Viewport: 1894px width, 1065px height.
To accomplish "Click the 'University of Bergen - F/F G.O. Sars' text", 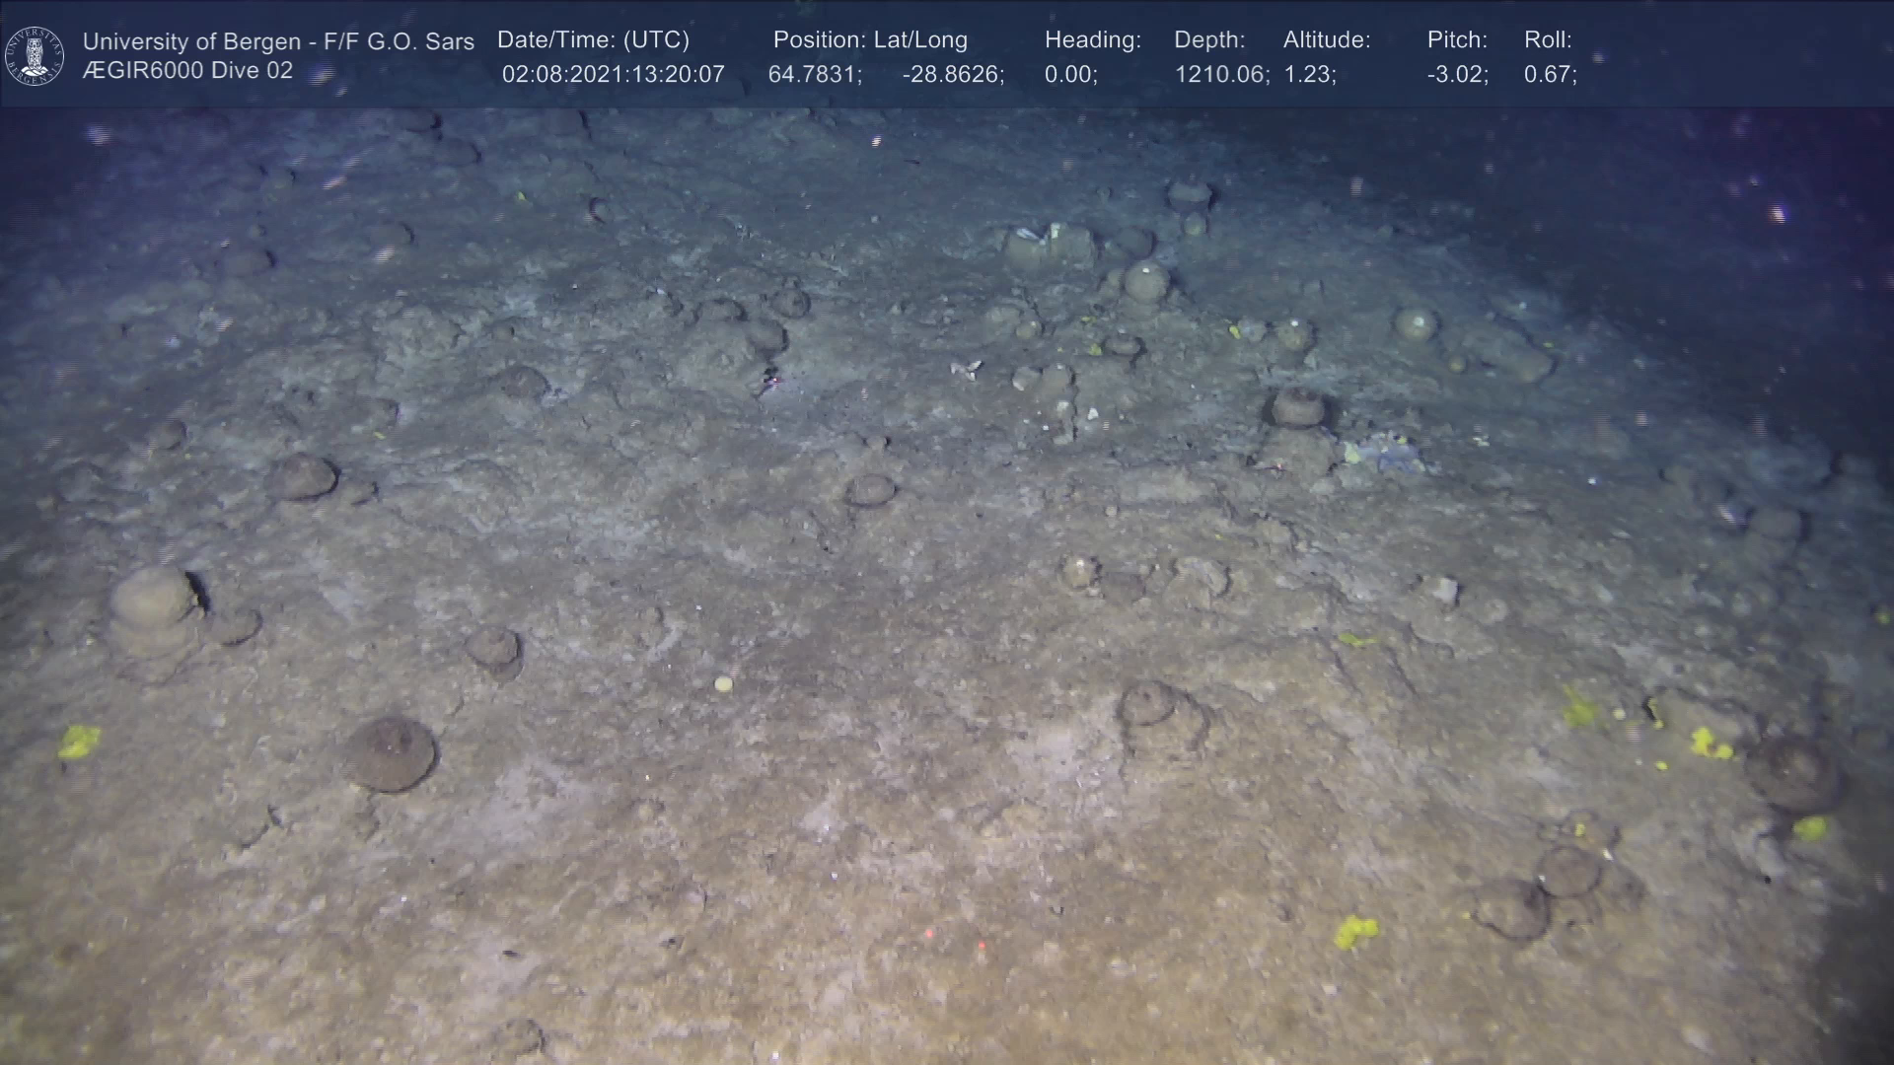I will pos(278,41).
